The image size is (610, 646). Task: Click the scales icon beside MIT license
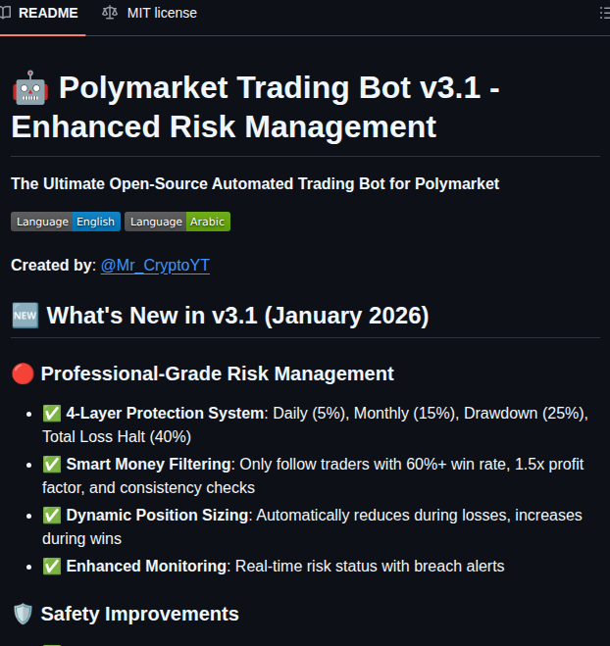[110, 13]
